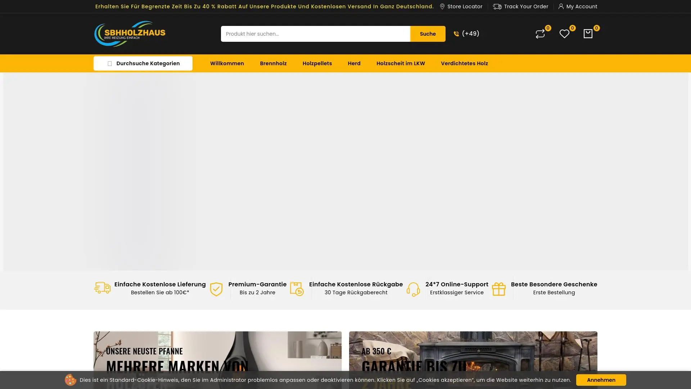Click the online support headset icon

point(413,289)
